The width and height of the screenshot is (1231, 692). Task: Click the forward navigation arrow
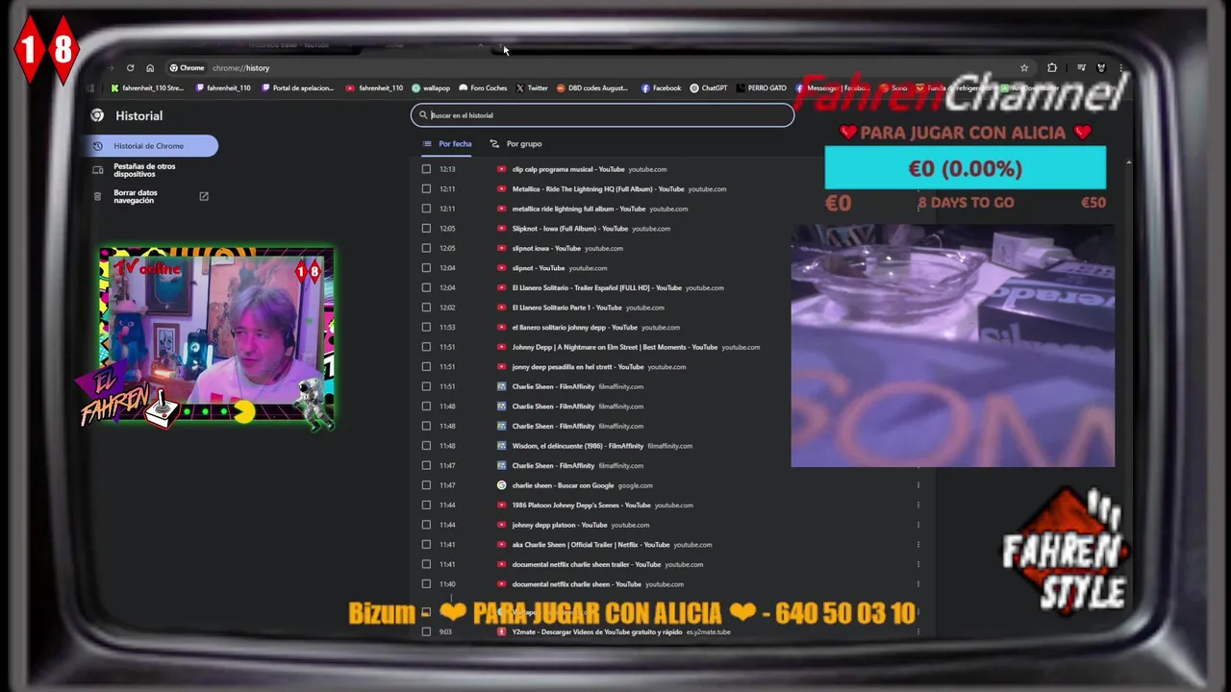(111, 68)
